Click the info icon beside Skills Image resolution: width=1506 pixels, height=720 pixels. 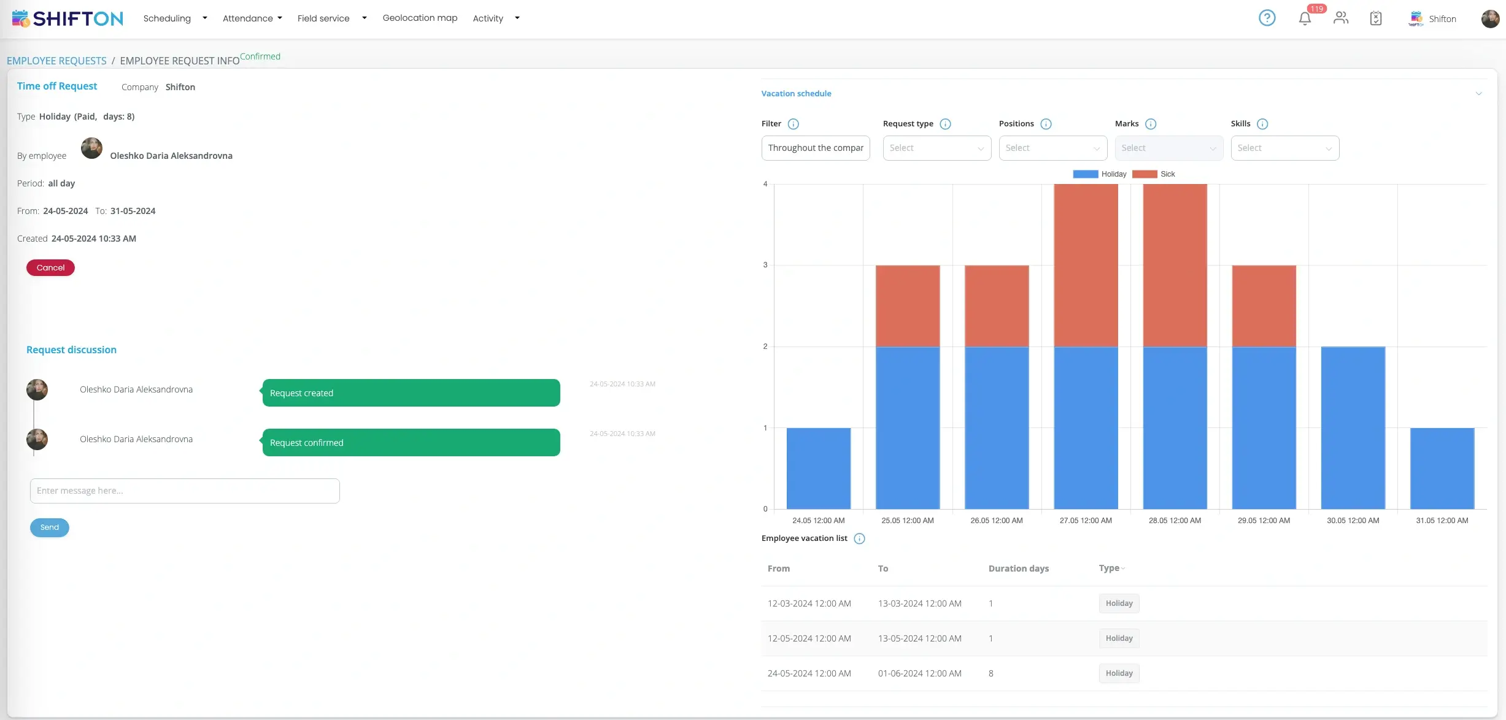coord(1262,124)
